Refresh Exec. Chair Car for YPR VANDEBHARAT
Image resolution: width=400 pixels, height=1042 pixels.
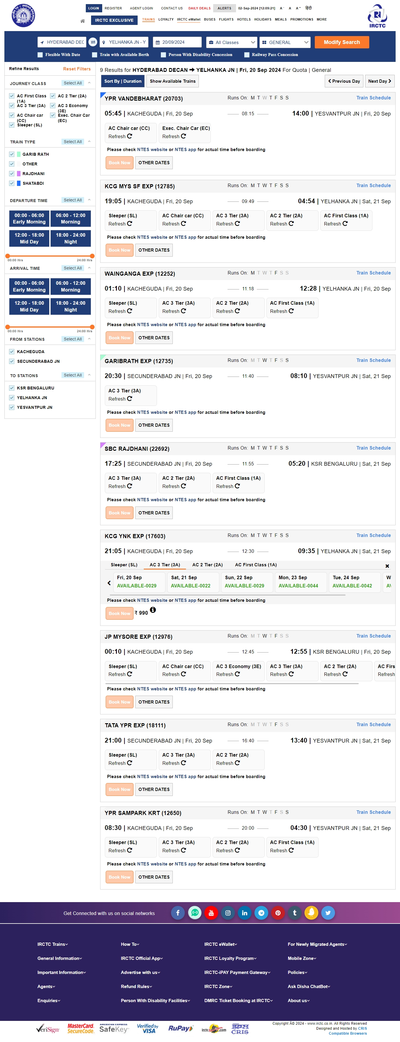point(183,136)
